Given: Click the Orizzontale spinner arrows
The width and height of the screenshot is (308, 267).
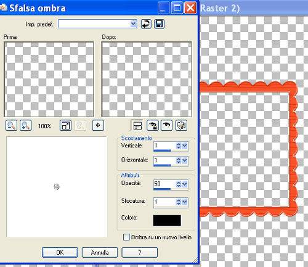Looking at the screenshot, I should tap(179, 160).
